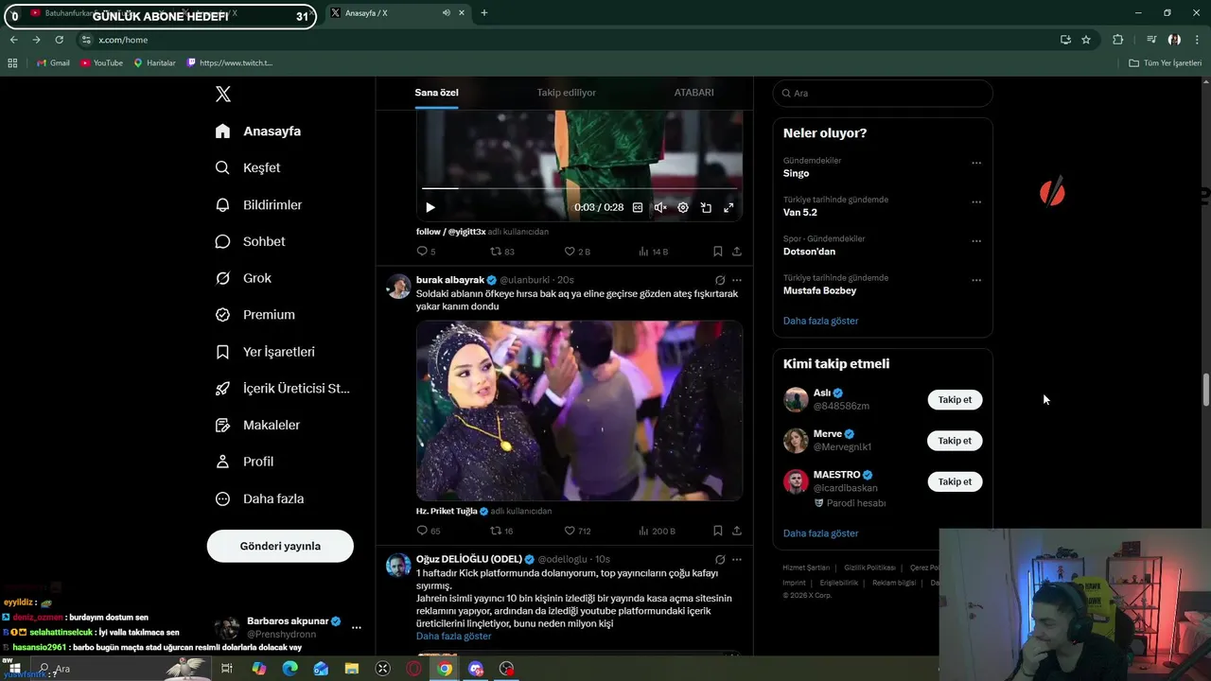Viewport: 1211px width, 681px height.
Task: Follow MAESTRO with Takip et
Action: (955, 481)
